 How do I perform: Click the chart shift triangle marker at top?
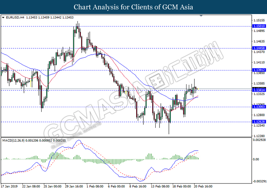click(x=201, y=16)
